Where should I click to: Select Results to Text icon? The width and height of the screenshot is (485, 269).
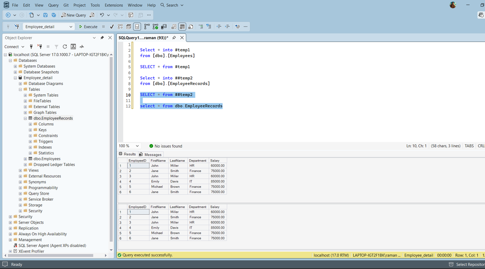[173, 27]
